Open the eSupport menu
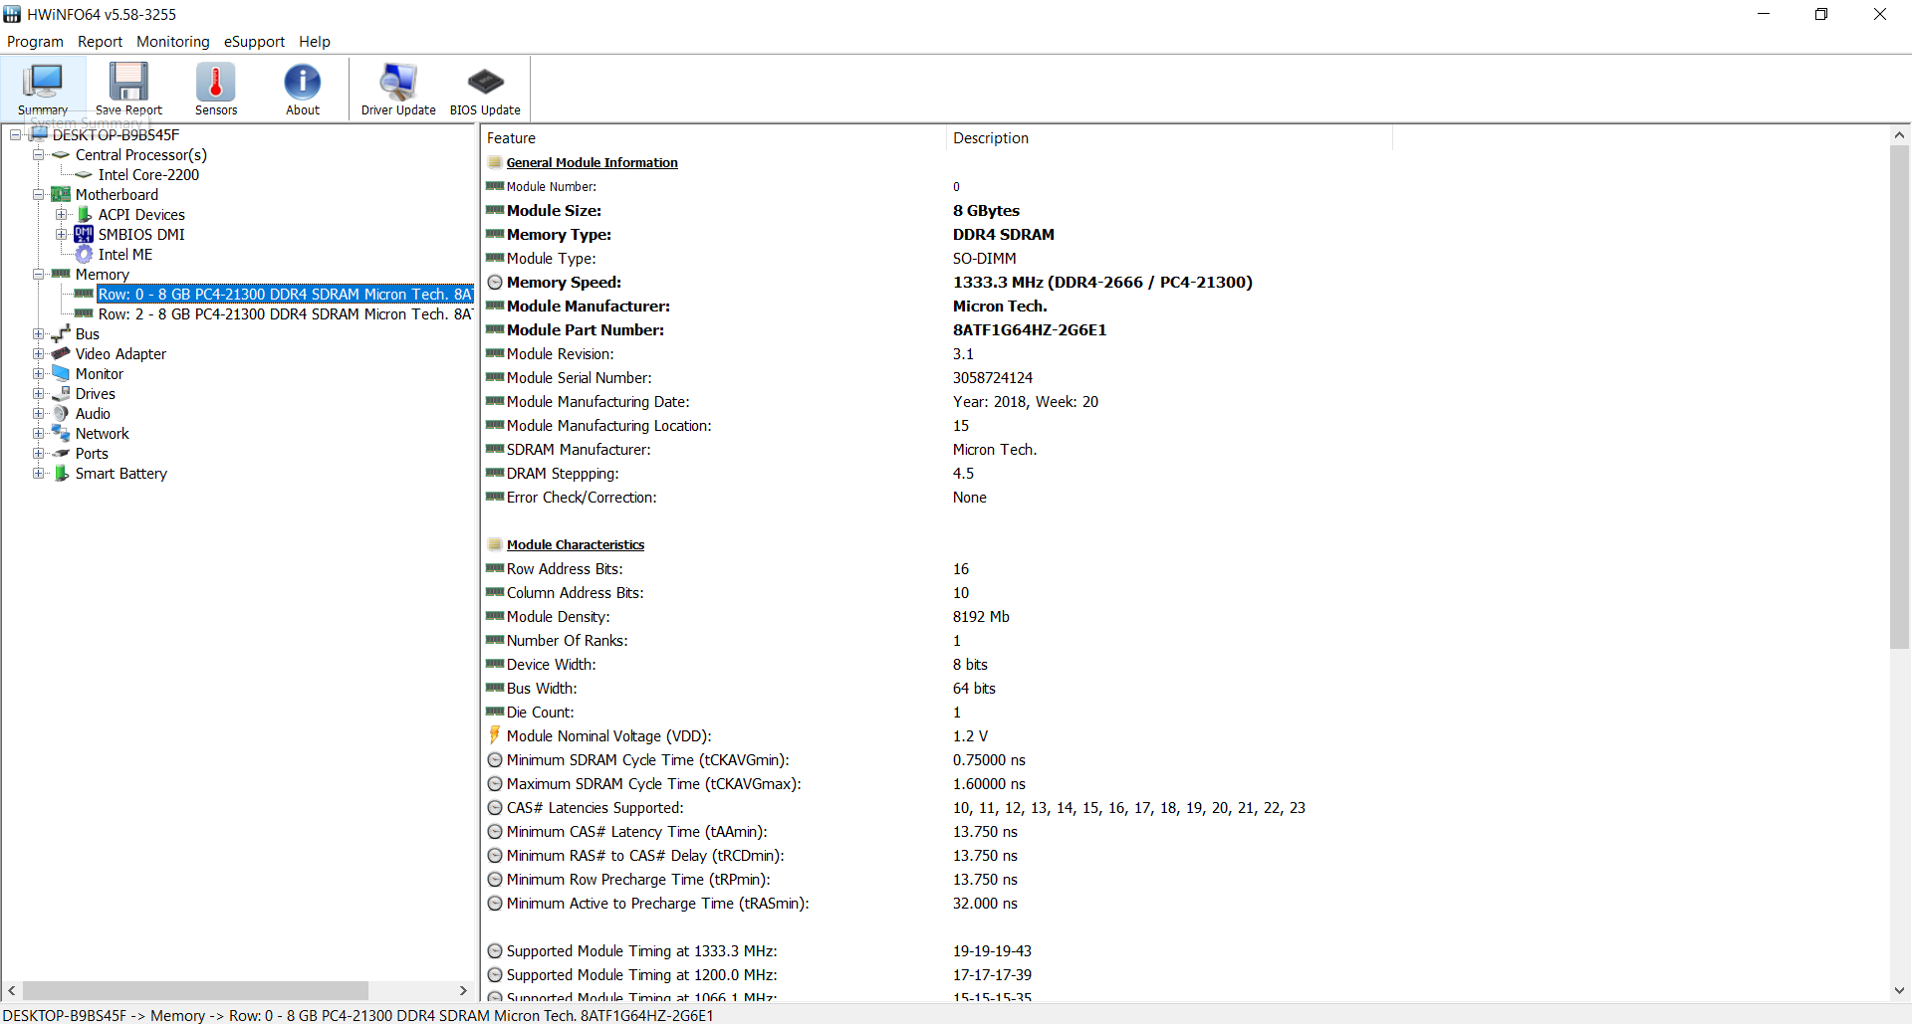Viewport: 1912px width, 1024px height. [x=254, y=42]
